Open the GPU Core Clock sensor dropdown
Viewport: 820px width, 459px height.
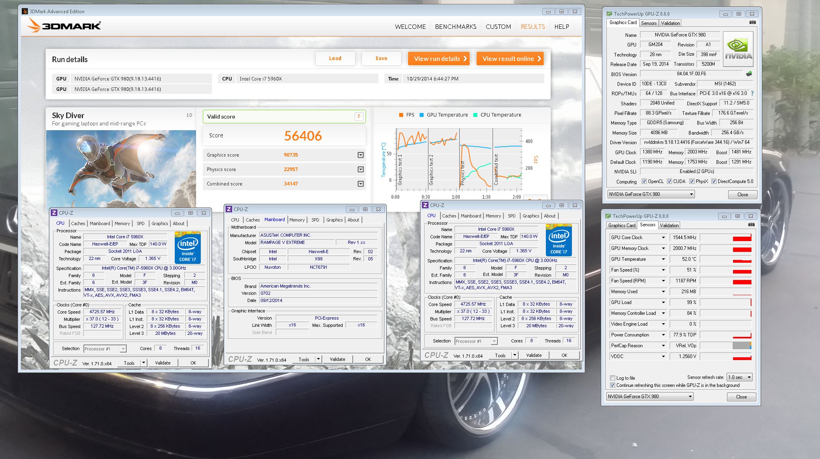click(x=664, y=238)
